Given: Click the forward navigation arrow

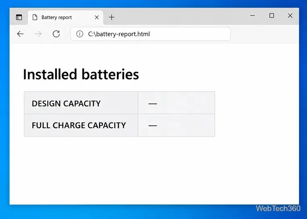Looking at the screenshot, I should [38, 34].
